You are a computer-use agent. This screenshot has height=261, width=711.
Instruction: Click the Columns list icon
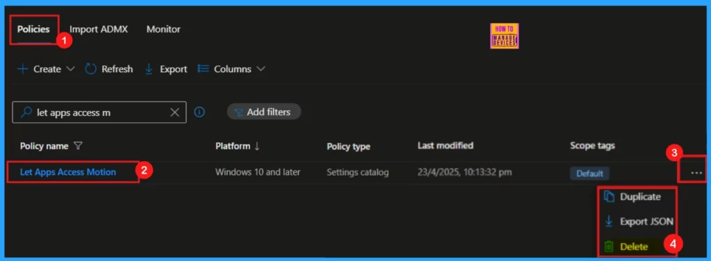(x=203, y=69)
